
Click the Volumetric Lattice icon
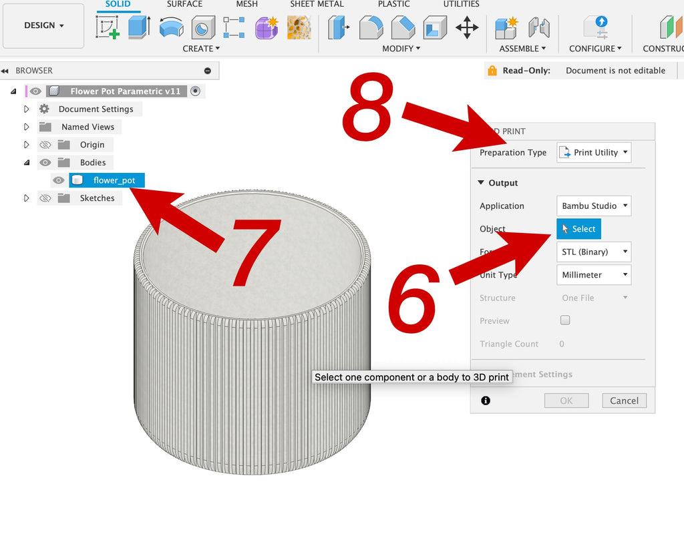coord(299,27)
